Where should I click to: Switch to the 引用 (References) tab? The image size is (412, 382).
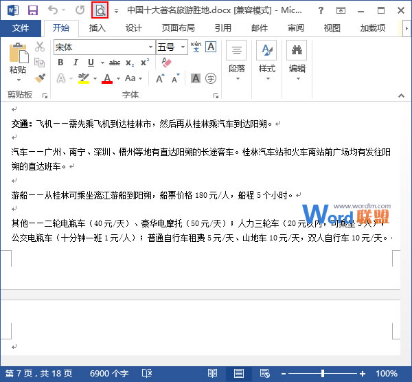(223, 28)
